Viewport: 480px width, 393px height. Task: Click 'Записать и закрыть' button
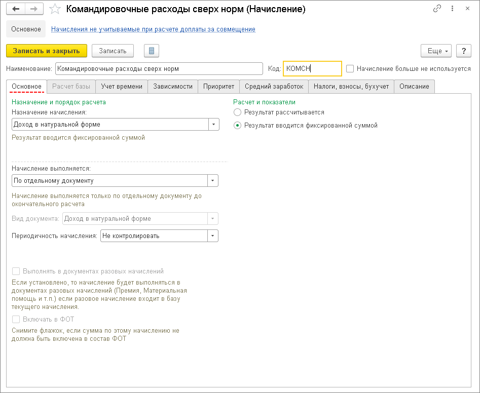point(47,51)
